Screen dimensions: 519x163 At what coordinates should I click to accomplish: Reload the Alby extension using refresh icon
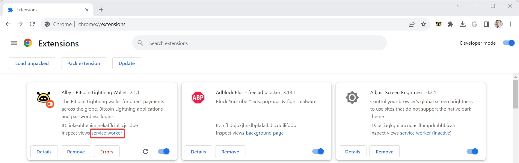[x=146, y=151]
